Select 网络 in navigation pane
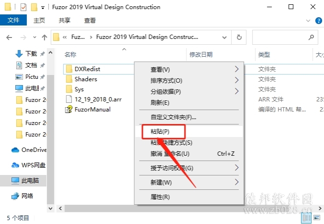Screen dimensions: 324x224 (x=23, y=196)
